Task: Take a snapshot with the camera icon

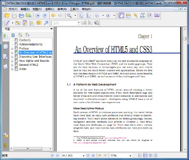Action: [x=157, y=15]
